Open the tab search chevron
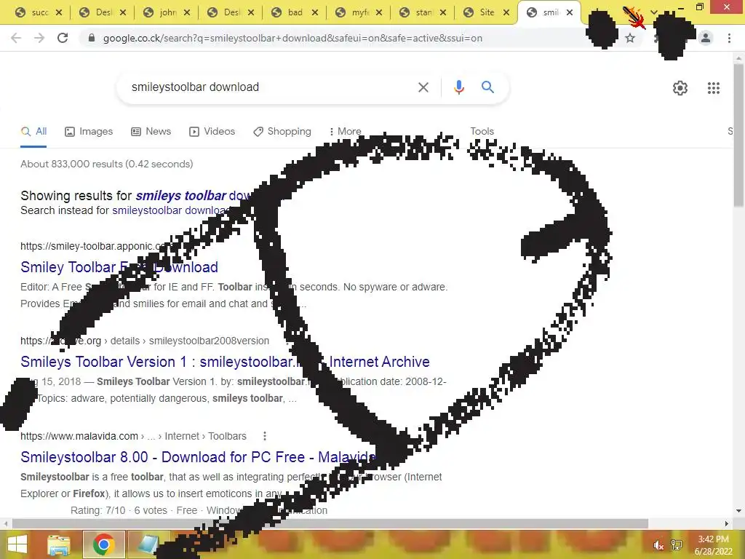The height and width of the screenshot is (559, 745). pos(654,12)
